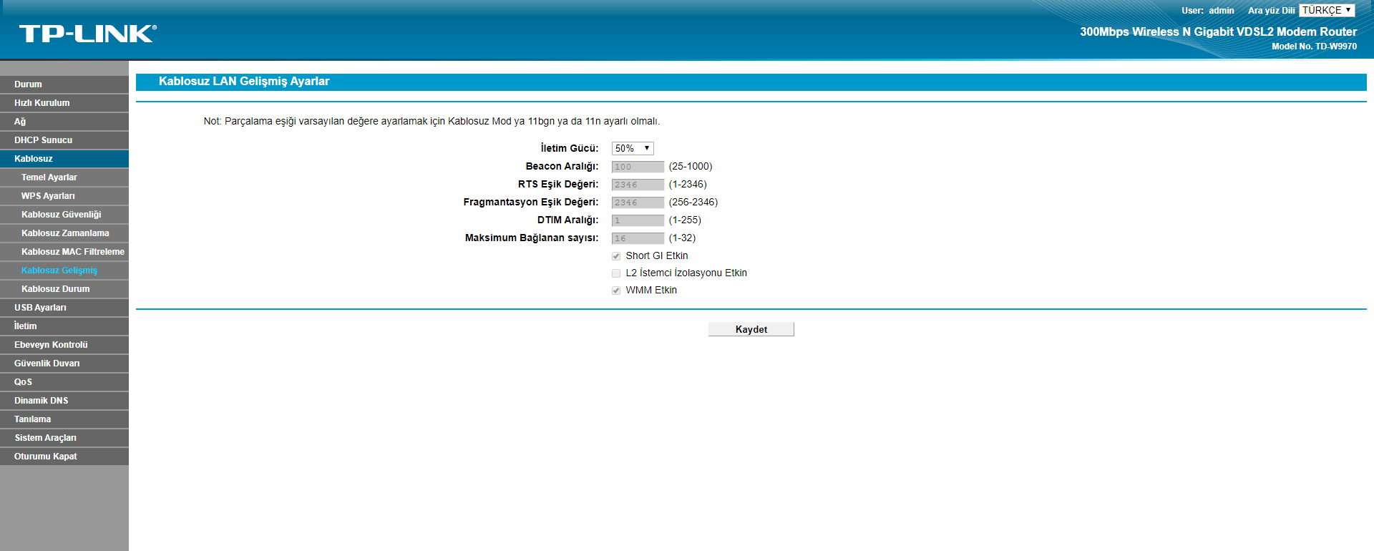Open the İletim menu item

[64, 326]
